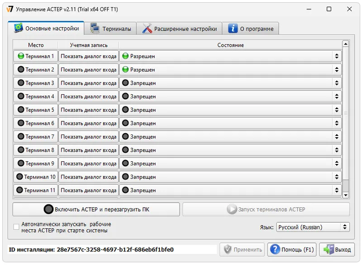Click the scroll-down arrow of the terminal list
Viewport: 362px width, 265px height.
pyautogui.click(x=346, y=195)
